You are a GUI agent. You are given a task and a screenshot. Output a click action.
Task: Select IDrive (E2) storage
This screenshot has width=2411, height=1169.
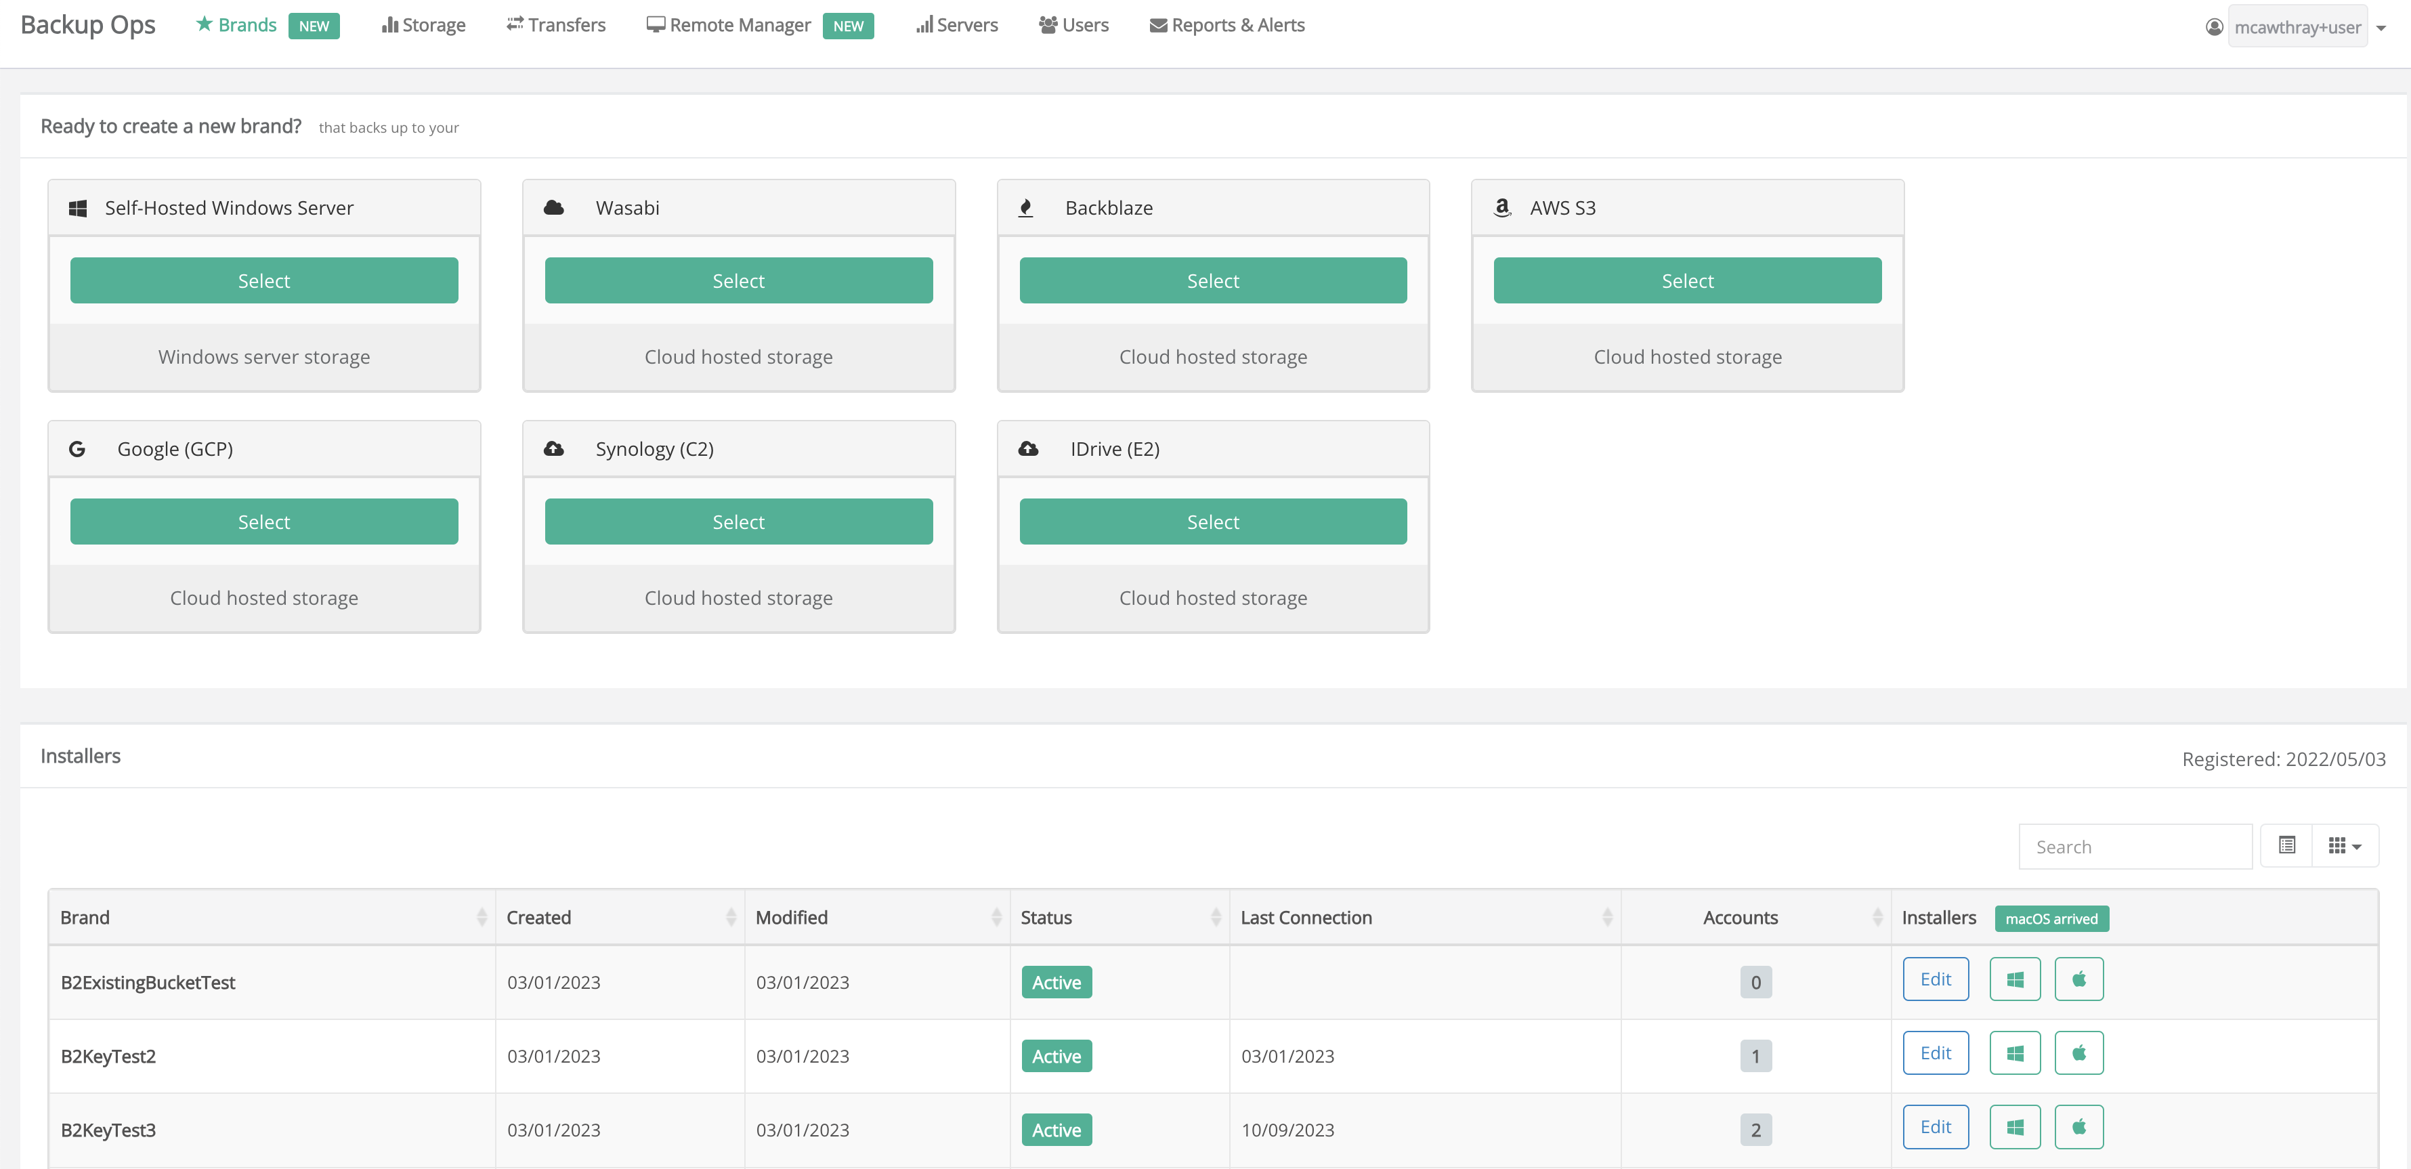1213,522
